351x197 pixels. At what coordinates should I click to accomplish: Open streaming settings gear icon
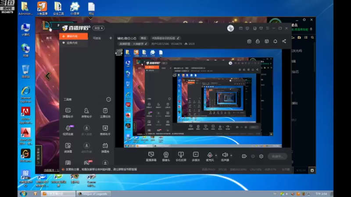click(261, 156)
